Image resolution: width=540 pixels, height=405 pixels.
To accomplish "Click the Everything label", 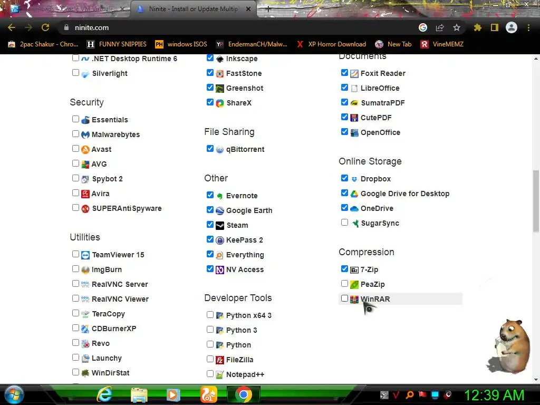I will coord(245,255).
